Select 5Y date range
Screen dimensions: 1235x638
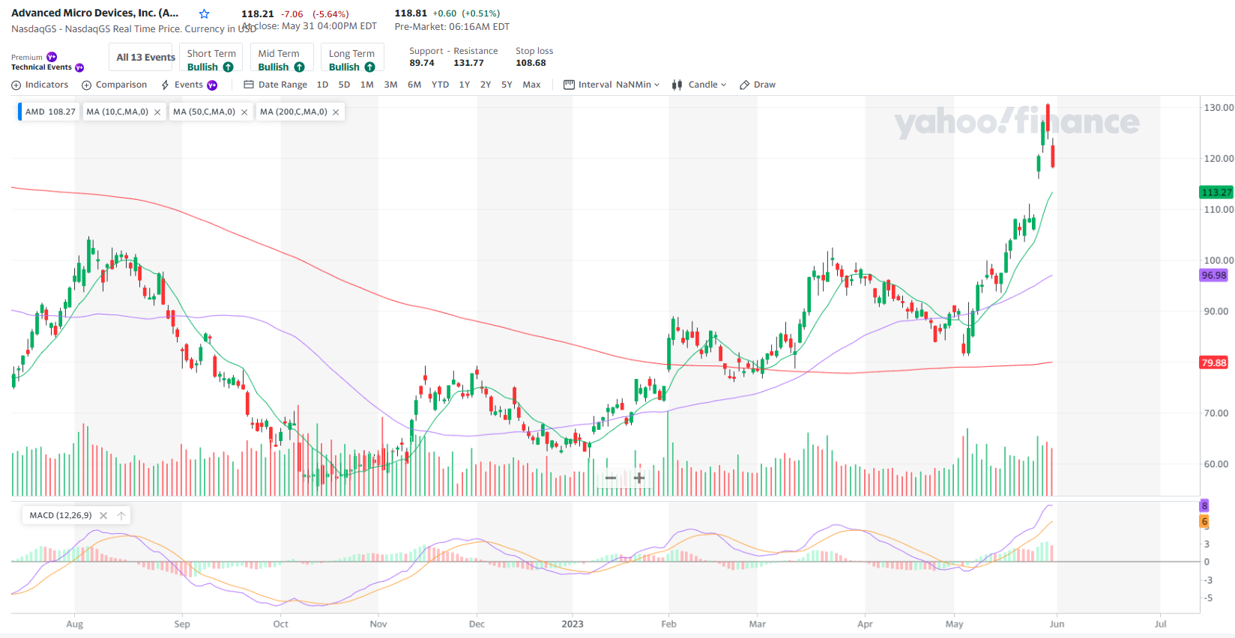coord(507,85)
